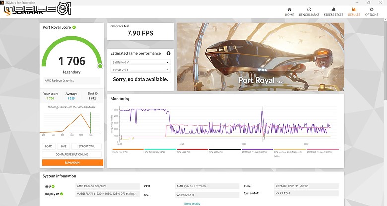387x206 pixels.
Task: Open the Battlefield V game dropdown
Action: coord(140,62)
